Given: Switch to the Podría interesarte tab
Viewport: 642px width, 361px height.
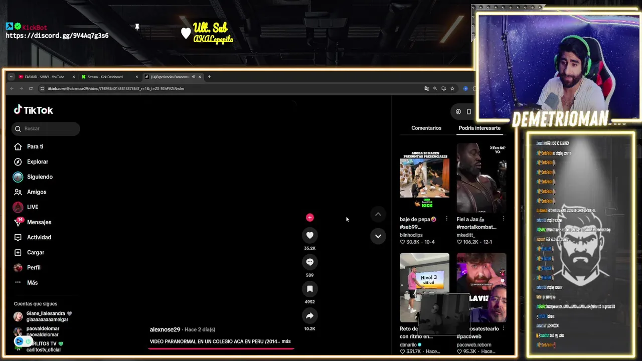Looking at the screenshot, I should 479,128.
